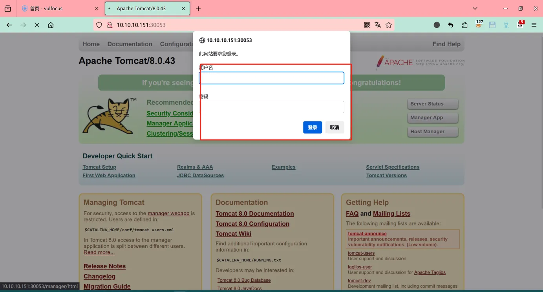
Task: Select the Apache Tomcat/8.0.43 tab
Action: pos(148,9)
